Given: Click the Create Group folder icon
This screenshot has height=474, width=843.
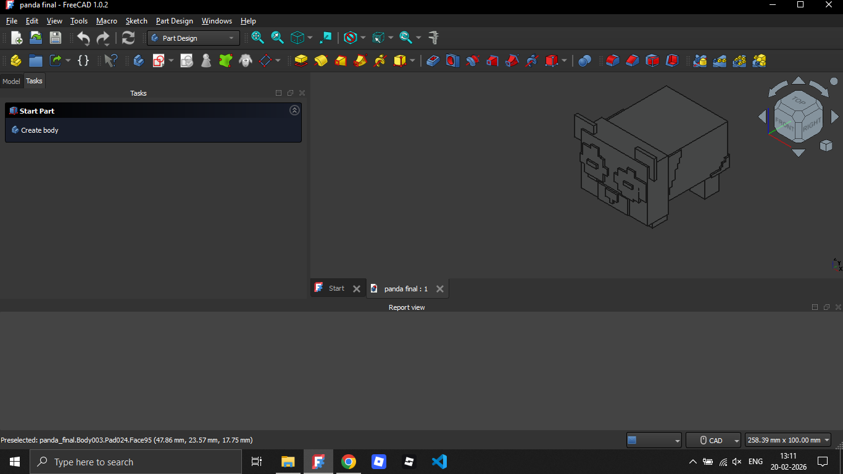Looking at the screenshot, I should [x=36, y=60].
